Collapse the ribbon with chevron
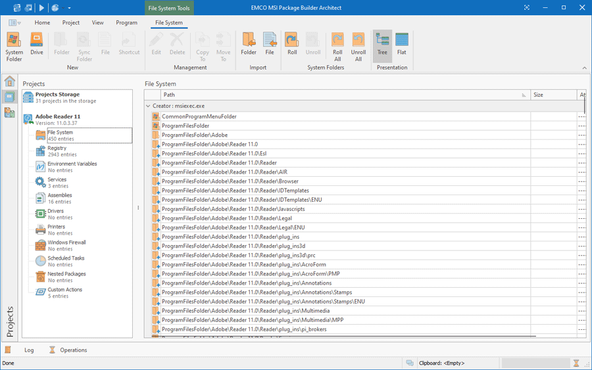This screenshot has height=370, width=592. pos(585,68)
